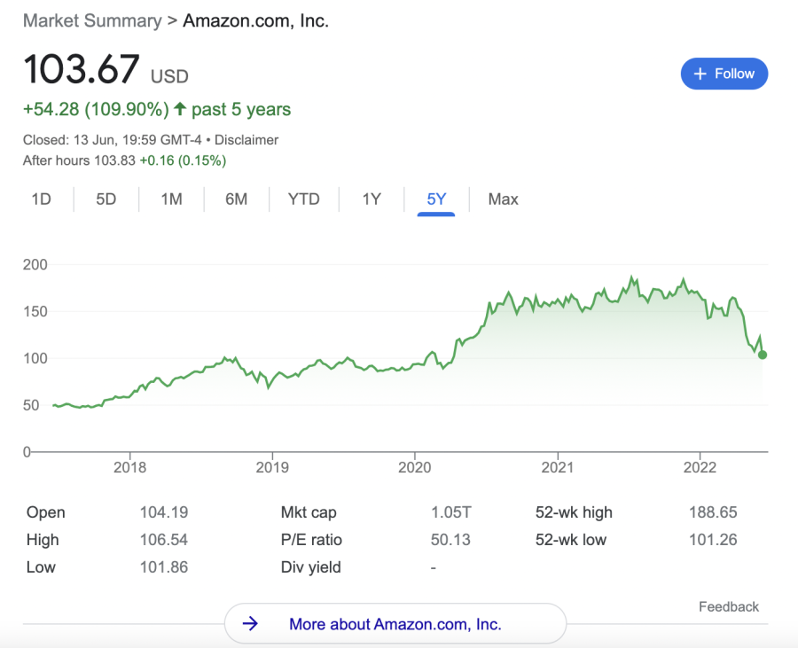Click the Feedback link
798x648 pixels.
tap(729, 606)
